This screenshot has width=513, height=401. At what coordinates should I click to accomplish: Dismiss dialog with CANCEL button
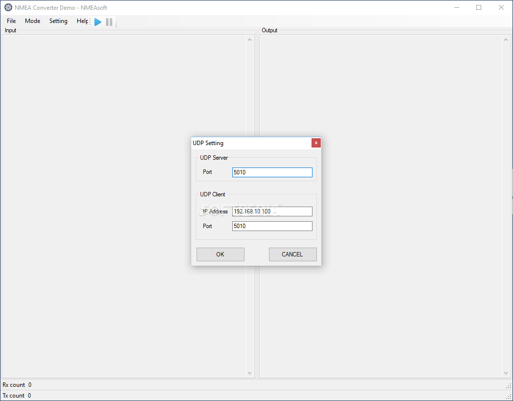[x=292, y=254]
